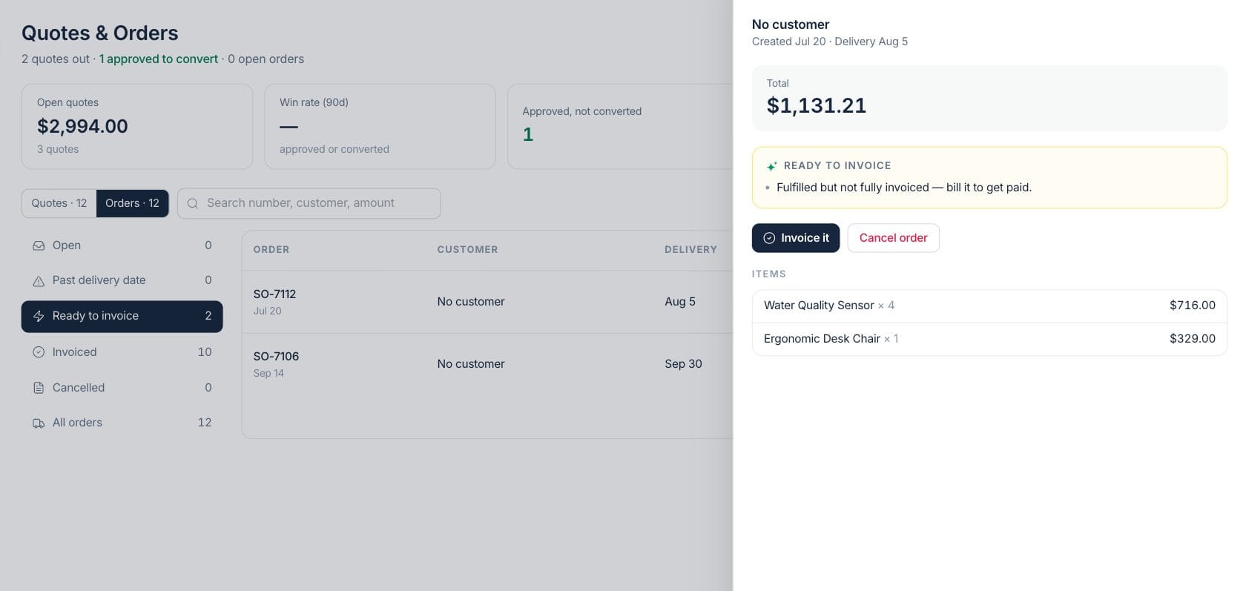Switch to the Quotes · 12 tab

[x=59, y=203]
